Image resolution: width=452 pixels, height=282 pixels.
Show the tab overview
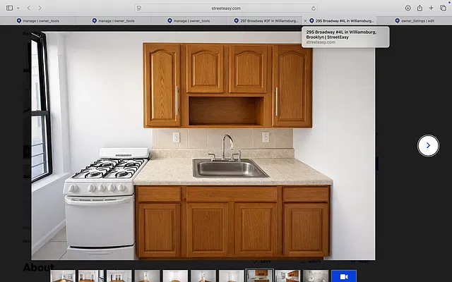443,8
